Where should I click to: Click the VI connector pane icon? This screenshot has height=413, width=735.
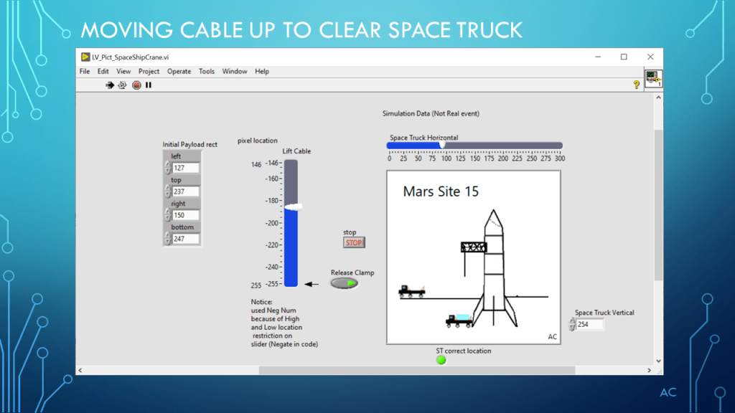[x=652, y=79]
